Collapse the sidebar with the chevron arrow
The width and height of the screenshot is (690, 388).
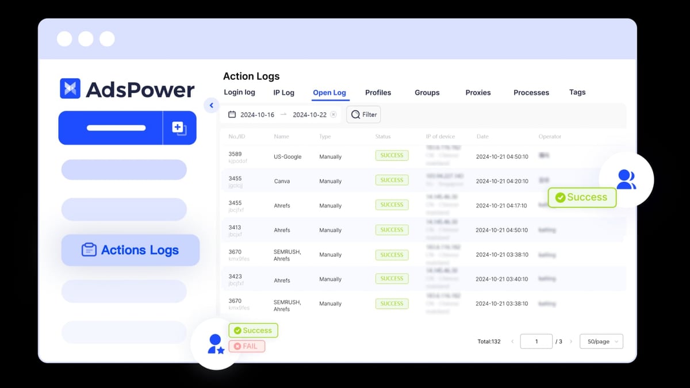pyautogui.click(x=211, y=105)
